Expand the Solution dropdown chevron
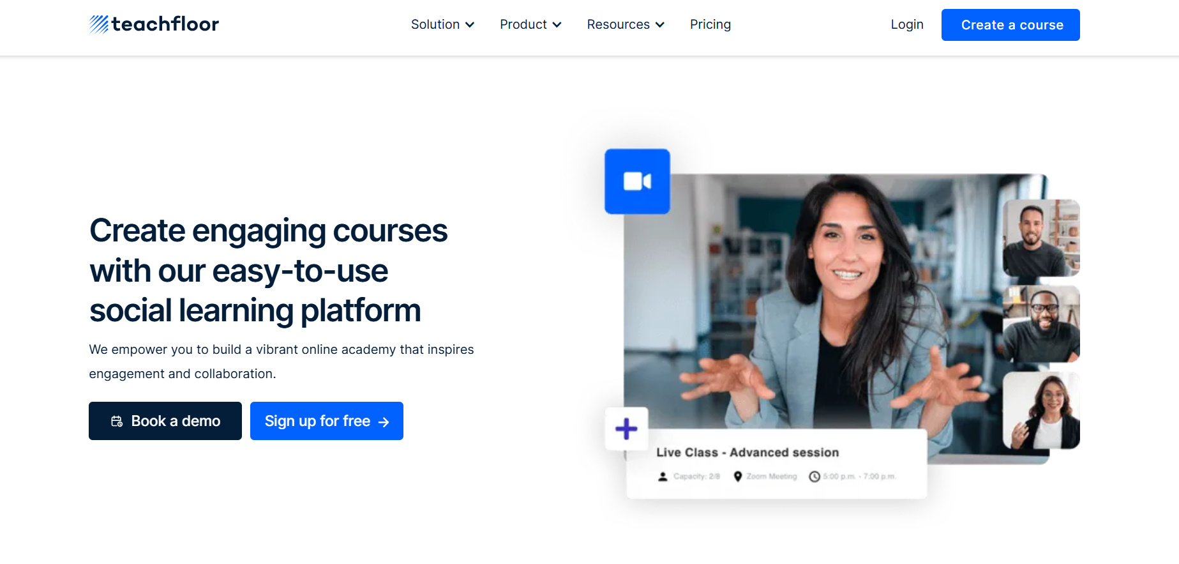This screenshot has width=1179, height=564. (470, 25)
